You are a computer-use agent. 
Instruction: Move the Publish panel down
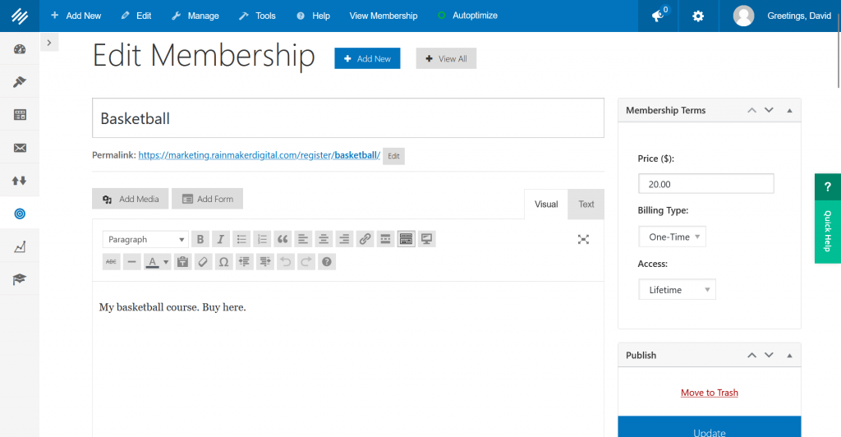[x=769, y=355]
